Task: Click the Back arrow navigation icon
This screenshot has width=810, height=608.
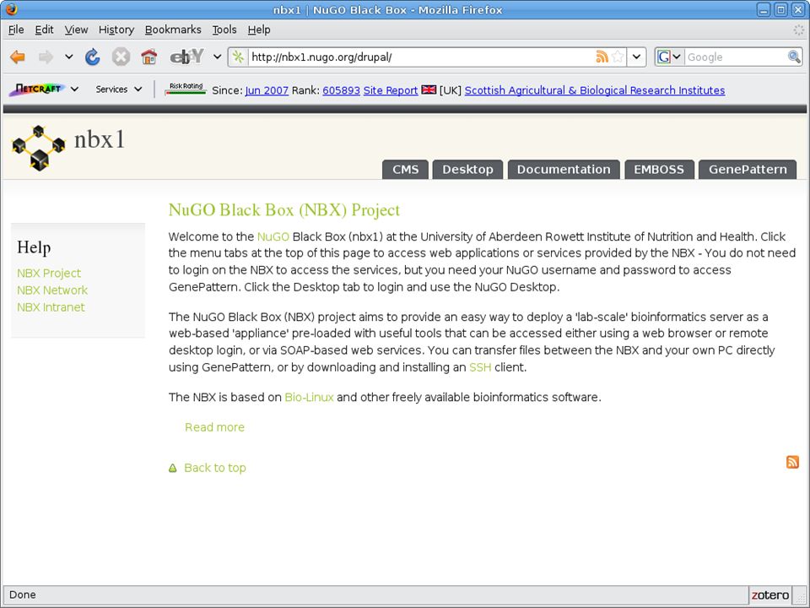Action: click(x=18, y=57)
